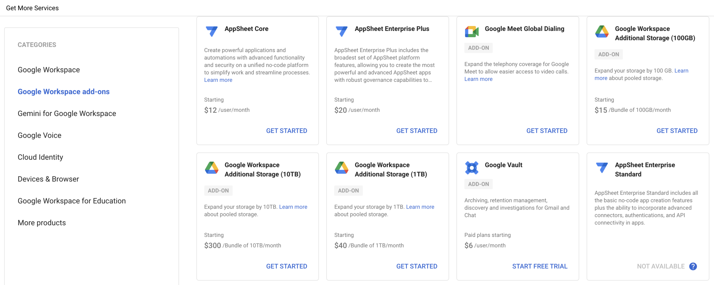Open the More products category
Screen dimensions: 714x285
pos(42,223)
